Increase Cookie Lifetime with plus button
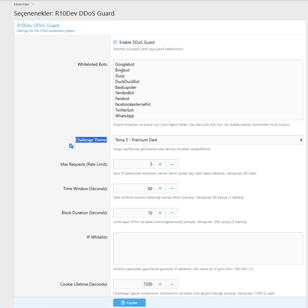The height and width of the screenshot is (308, 308). 160,284
